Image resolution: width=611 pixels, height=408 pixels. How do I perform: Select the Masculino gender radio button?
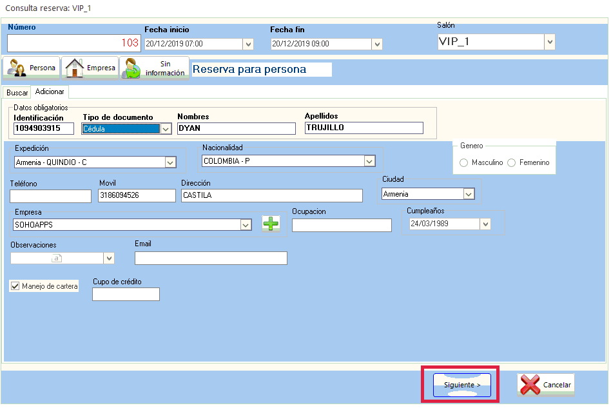pos(464,162)
